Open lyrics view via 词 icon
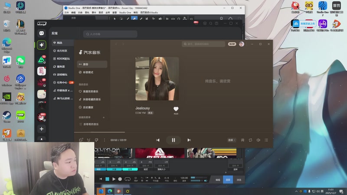This screenshot has height=195, width=347. pos(242,140)
